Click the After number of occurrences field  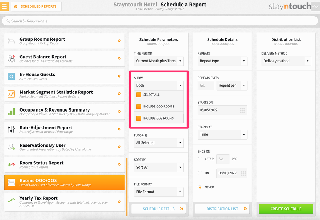point(223,159)
